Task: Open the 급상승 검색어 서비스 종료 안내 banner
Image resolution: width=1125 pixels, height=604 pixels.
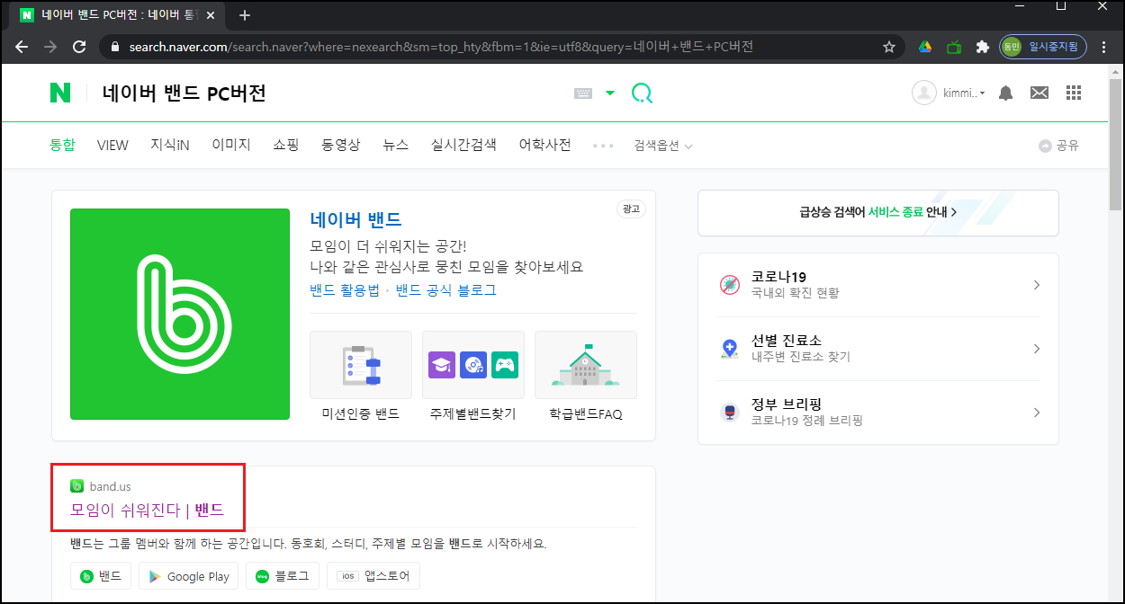Action: tap(878, 212)
